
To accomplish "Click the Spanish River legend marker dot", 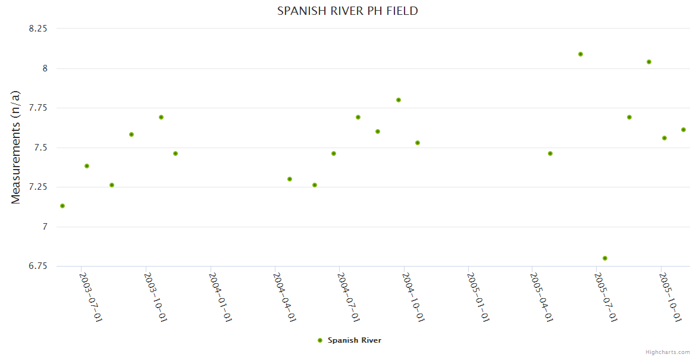I will coord(320,340).
